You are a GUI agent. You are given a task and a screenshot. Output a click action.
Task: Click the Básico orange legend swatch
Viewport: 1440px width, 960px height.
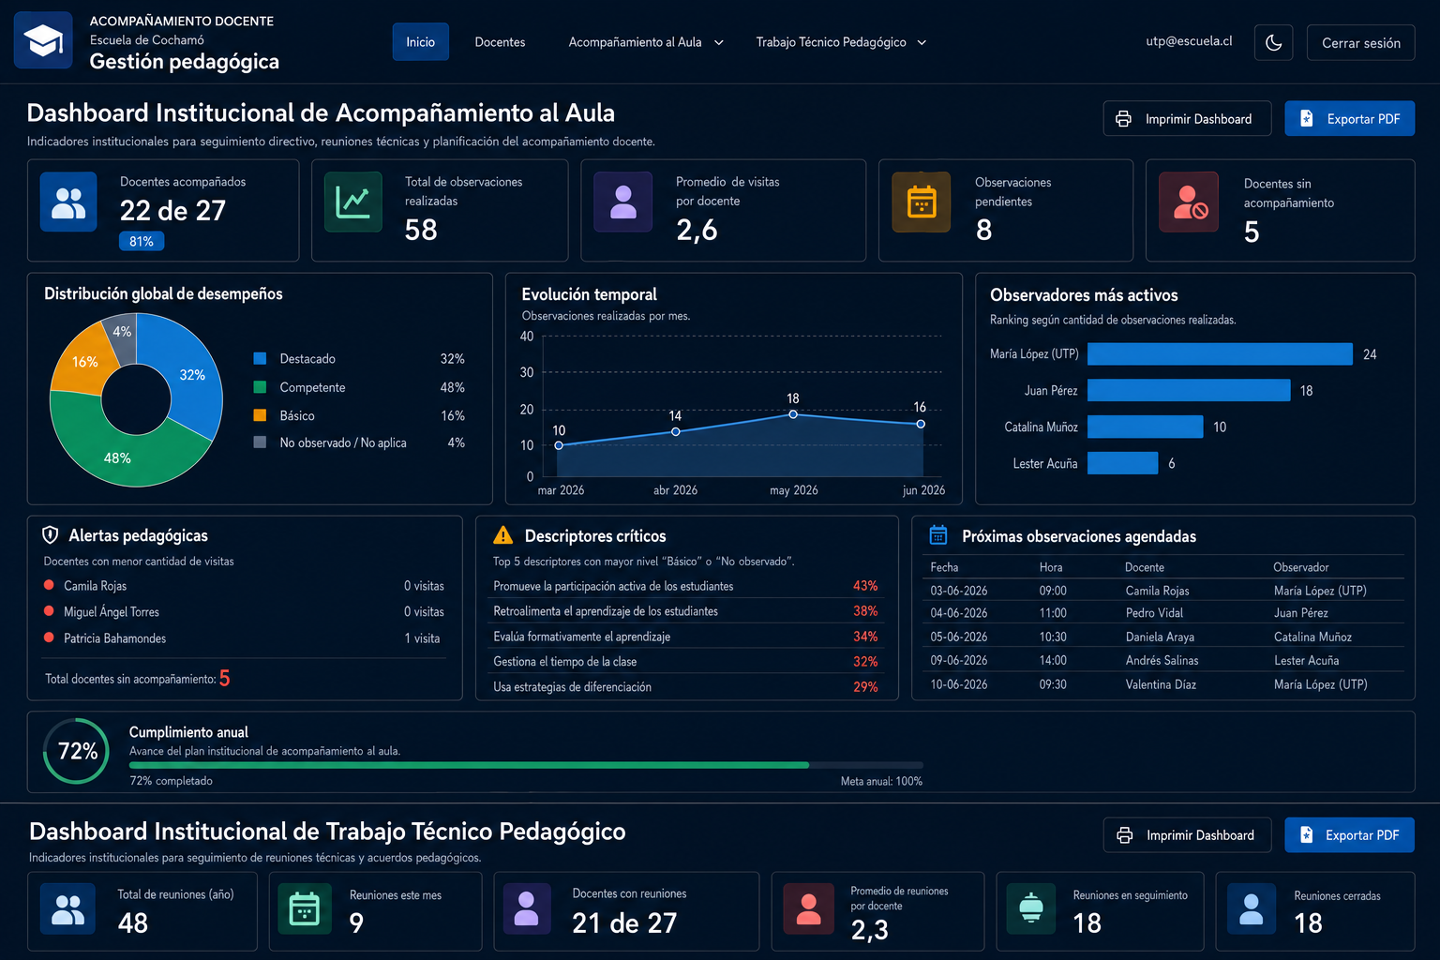click(x=260, y=415)
